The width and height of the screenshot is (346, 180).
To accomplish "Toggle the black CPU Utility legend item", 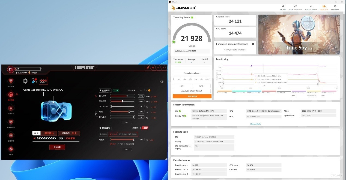I will (284, 92).
